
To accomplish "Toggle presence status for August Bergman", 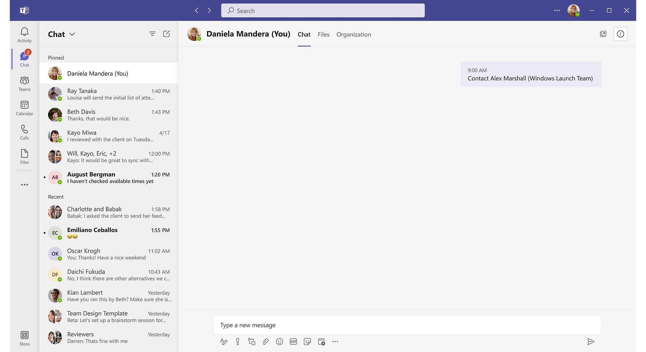I will point(59,181).
